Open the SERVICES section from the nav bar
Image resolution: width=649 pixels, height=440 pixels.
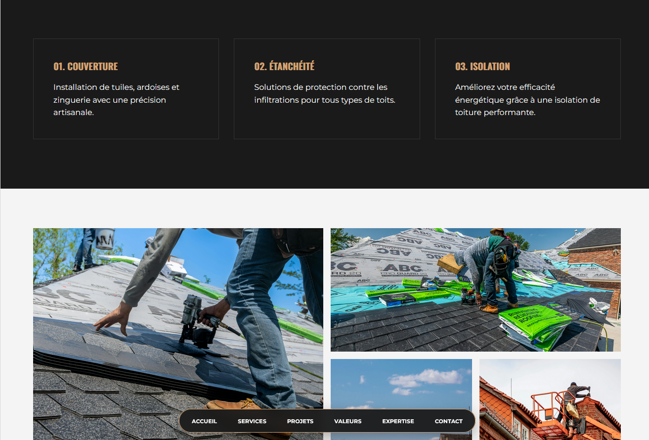pyautogui.click(x=252, y=421)
